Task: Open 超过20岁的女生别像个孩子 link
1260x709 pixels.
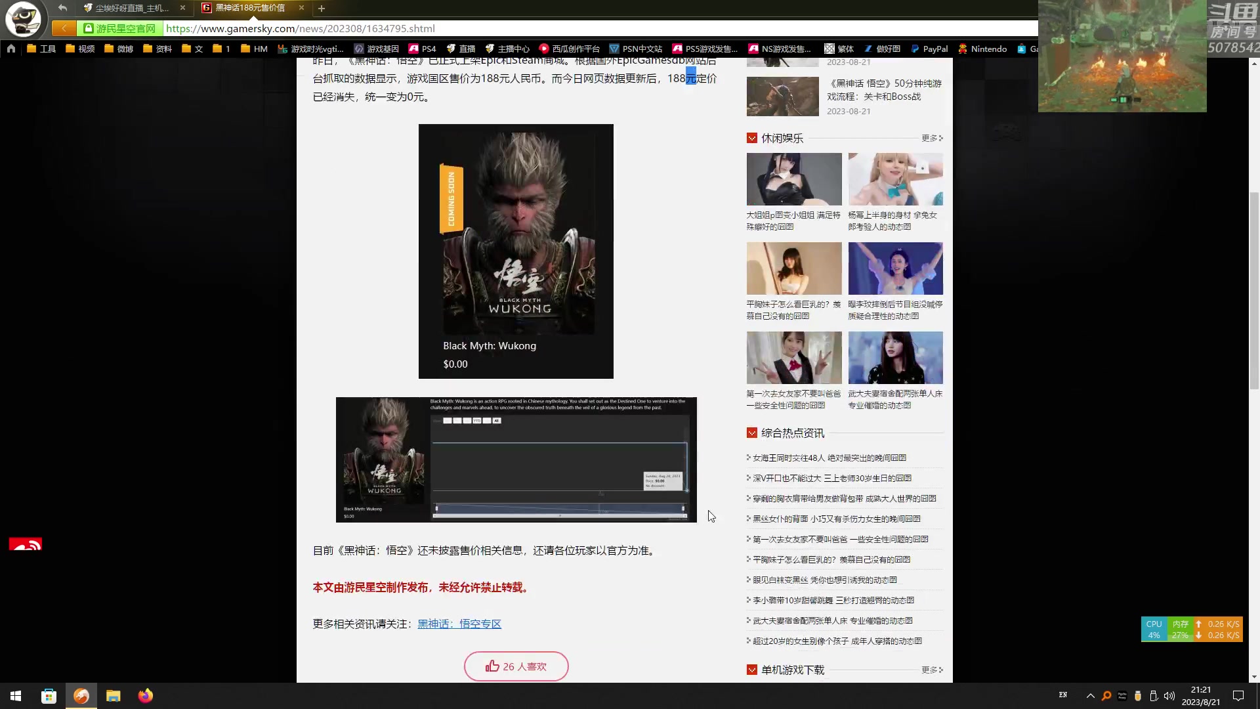Action: click(x=837, y=641)
